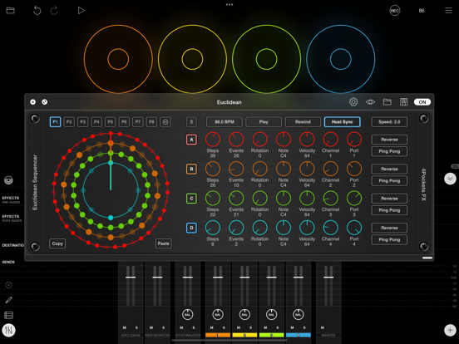459x344 pixels.
Task: Click the list icon left of BPM
Action: [191, 122]
